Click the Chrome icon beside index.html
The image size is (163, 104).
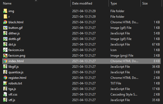tap(5, 61)
